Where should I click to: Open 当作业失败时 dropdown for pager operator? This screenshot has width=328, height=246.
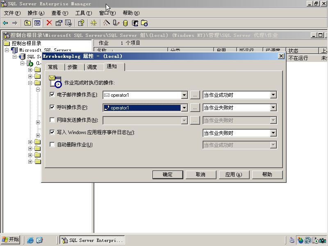coord(273,108)
